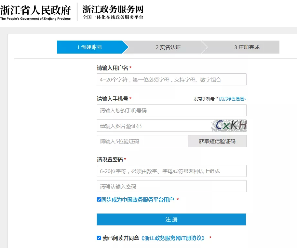Toggle the 我已阅读并同意 agreement checkbox

coord(99,238)
